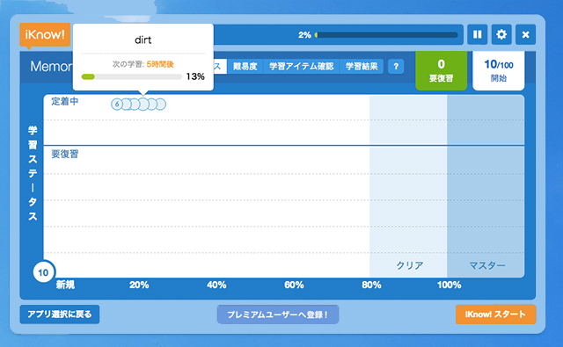Select the last circle in 定着中 row
563x347 pixels.
point(161,105)
